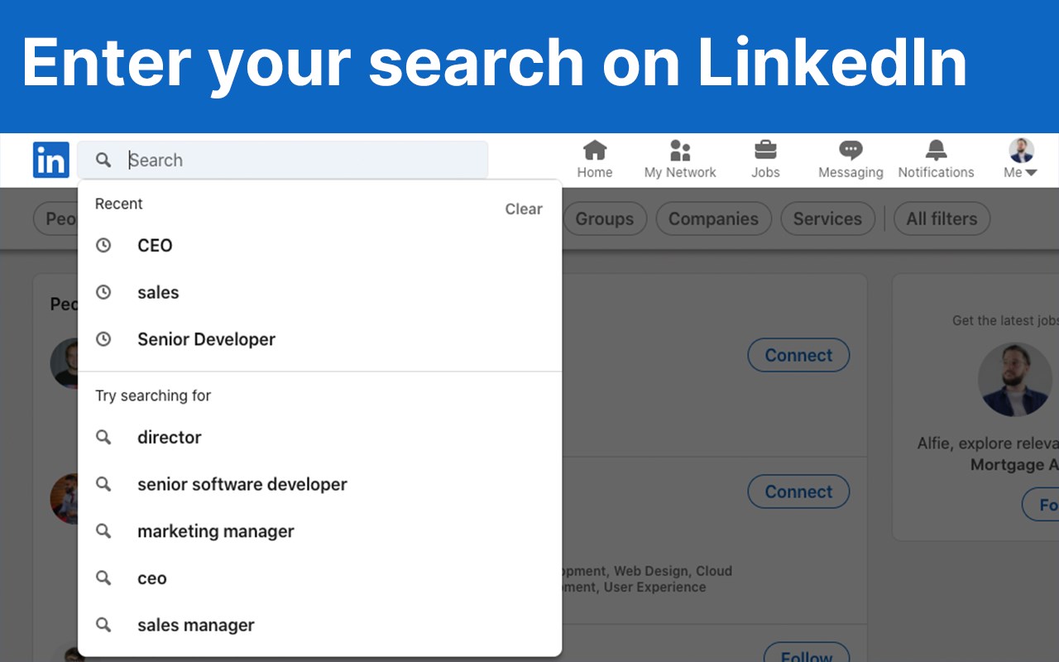The height and width of the screenshot is (662, 1059).
Task: Filter results by Groups
Action: coord(604,219)
